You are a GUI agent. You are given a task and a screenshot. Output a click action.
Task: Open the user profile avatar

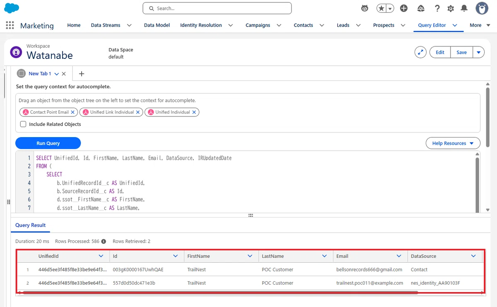click(x=482, y=8)
